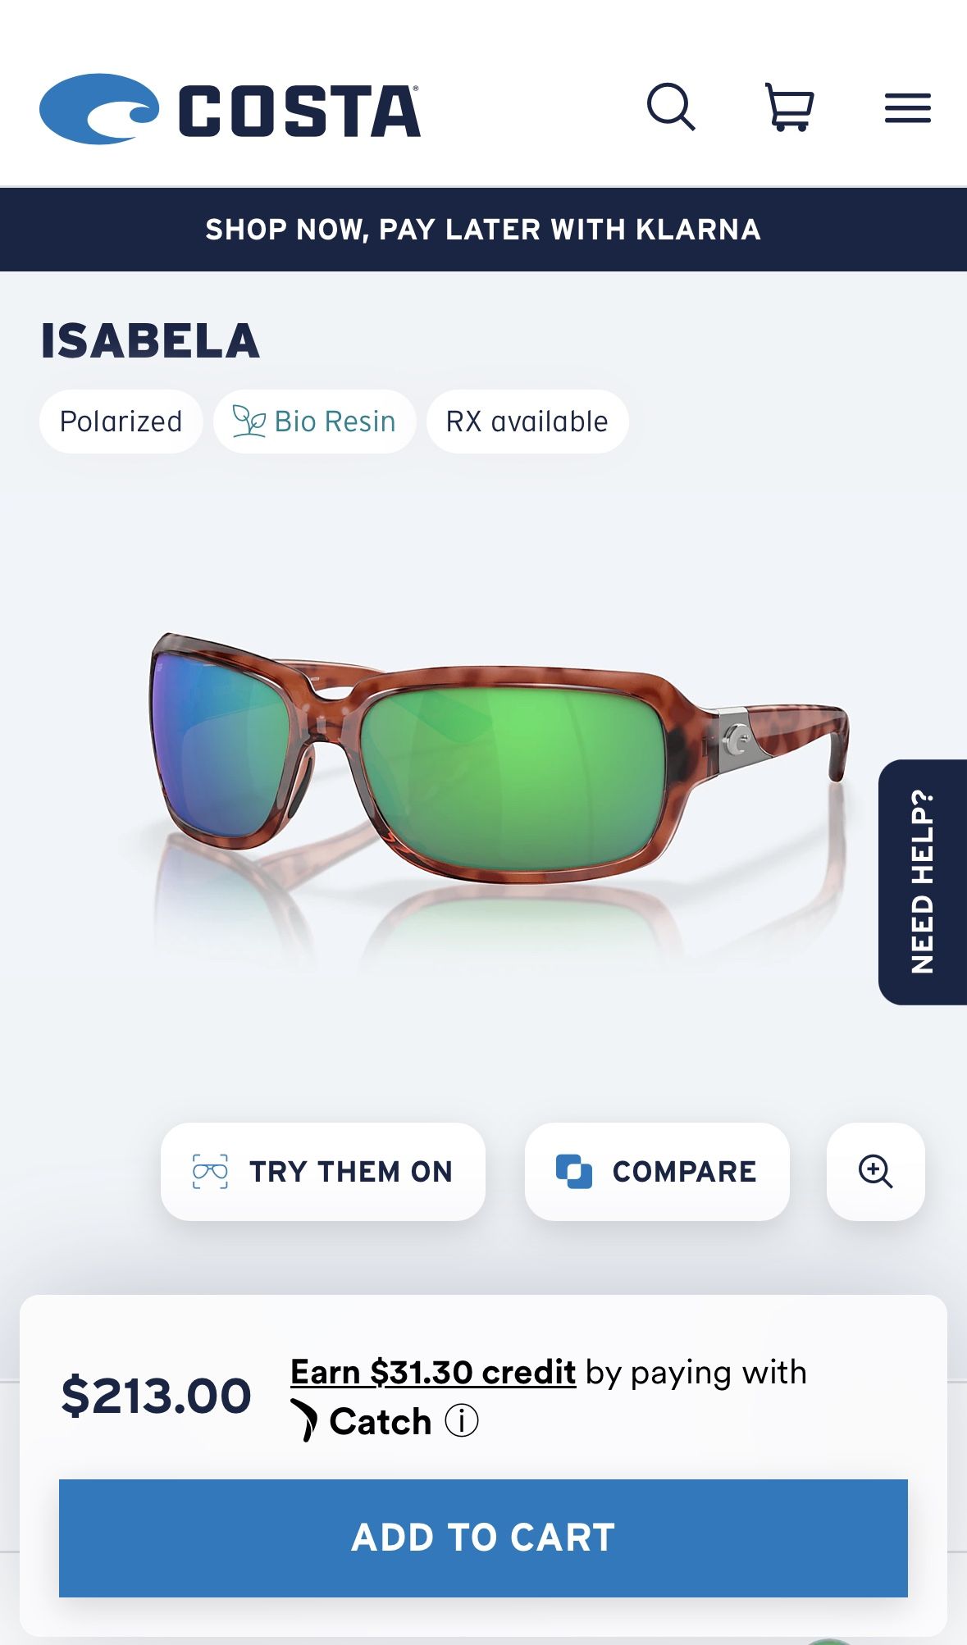Select the Polarized tag
Viewport: 967px width, 1645px height.
[121, 422]
